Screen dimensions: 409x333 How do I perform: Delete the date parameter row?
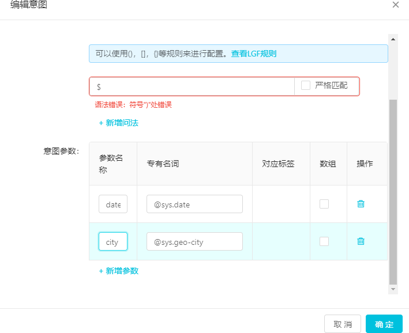[x=361, y=204]
